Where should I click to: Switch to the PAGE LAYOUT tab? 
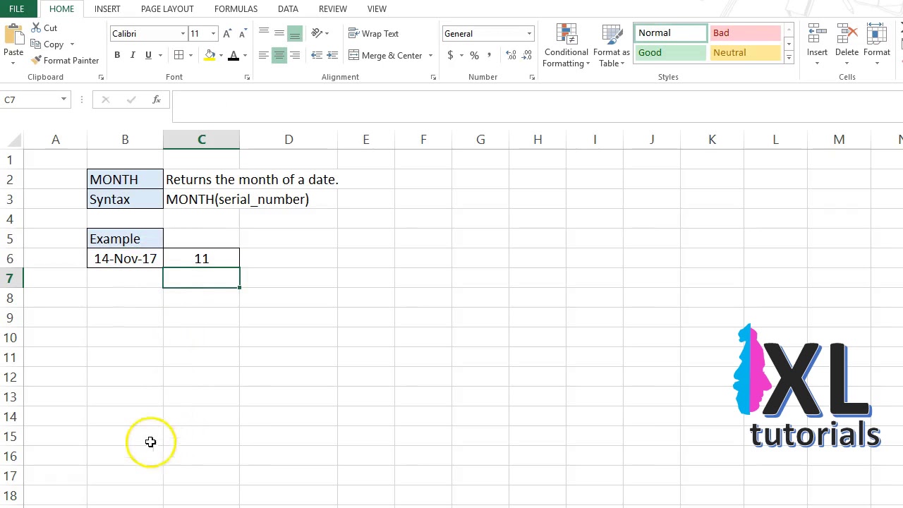(167, 8)
